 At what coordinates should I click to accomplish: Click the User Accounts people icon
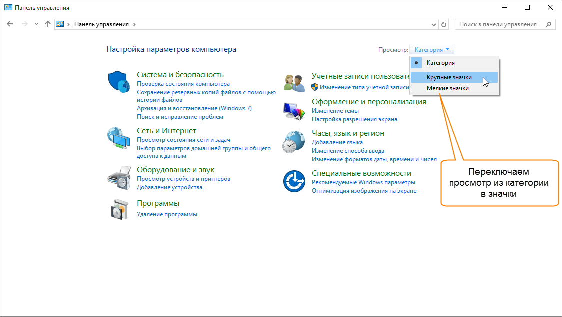coord(294,82)
